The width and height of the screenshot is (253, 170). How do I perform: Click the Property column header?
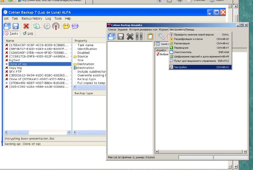(89, 41)
